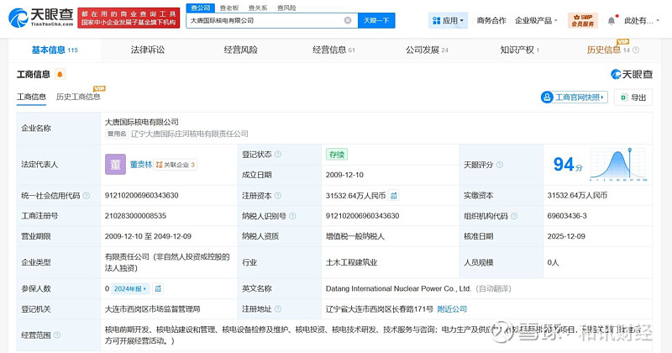Open the 历史工商信息 tab

tap(78, 97)
